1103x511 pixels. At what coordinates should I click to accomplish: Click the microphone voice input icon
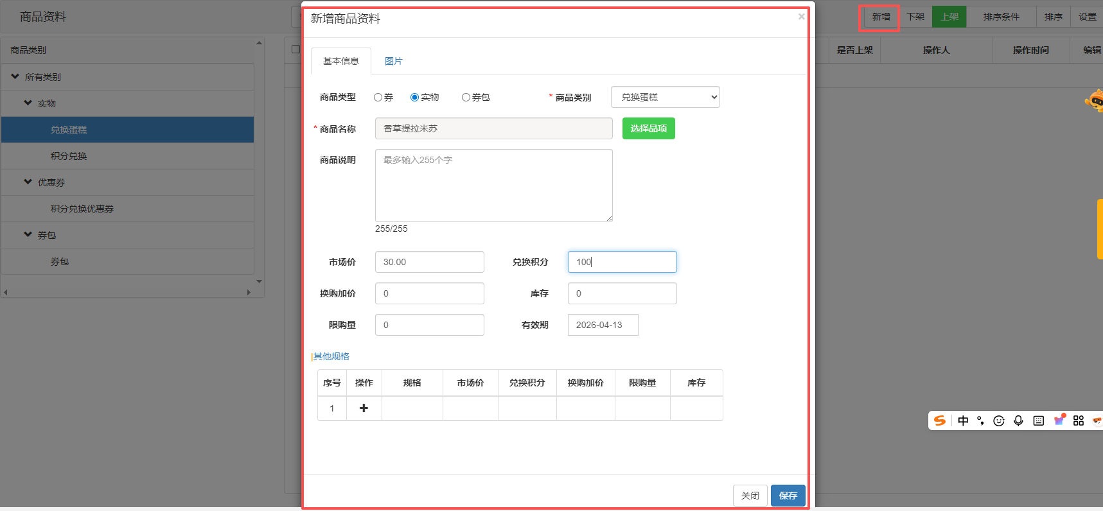[1018, 420]
